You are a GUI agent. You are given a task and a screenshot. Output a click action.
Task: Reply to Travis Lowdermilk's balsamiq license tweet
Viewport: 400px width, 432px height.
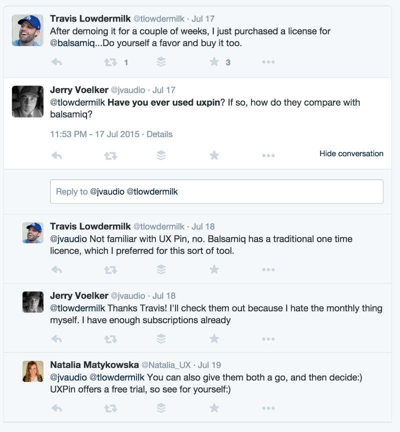pyautogui.click(x=56, y=62)
